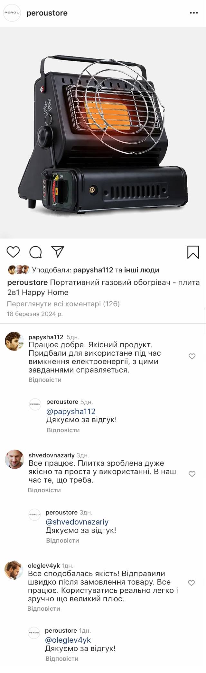The height and width of the screenshot is (673, 206).
Task: Open comments via the speech bubble icon
Action: click(x=35, y=252)
